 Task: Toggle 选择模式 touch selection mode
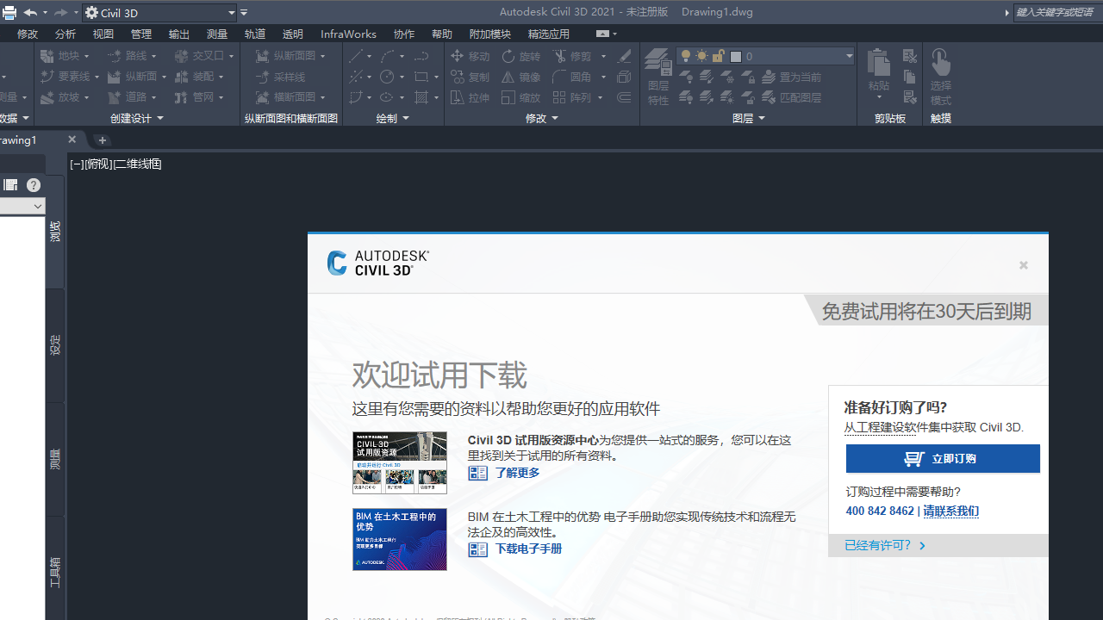941,77
